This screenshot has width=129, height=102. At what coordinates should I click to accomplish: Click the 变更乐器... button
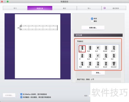coord(93,28)
